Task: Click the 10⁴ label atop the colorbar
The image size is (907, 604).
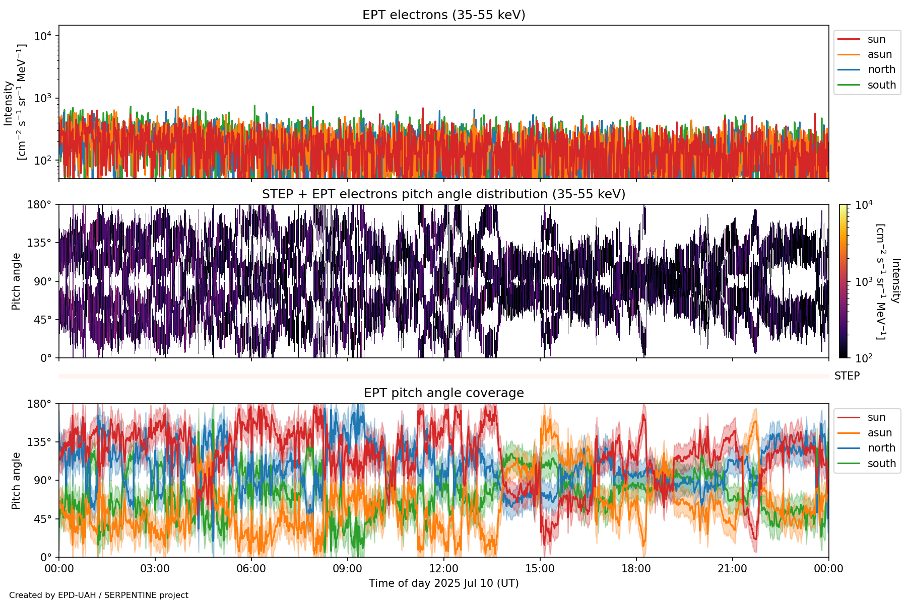Action: [864, 205]
